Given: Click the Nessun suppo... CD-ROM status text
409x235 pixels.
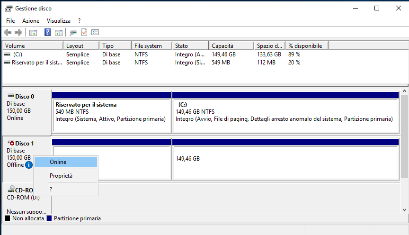Looking at the screenshot, I should [27, 211].
